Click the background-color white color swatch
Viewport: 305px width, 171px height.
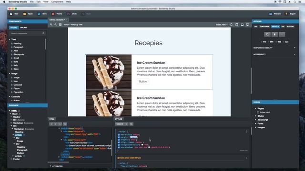pos(142,144)
